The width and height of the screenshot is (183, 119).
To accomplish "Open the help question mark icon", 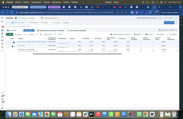I will pos(2,93).
